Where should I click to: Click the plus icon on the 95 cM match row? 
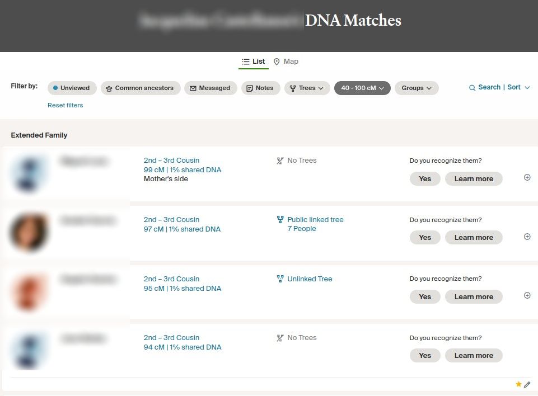(527, 295)
